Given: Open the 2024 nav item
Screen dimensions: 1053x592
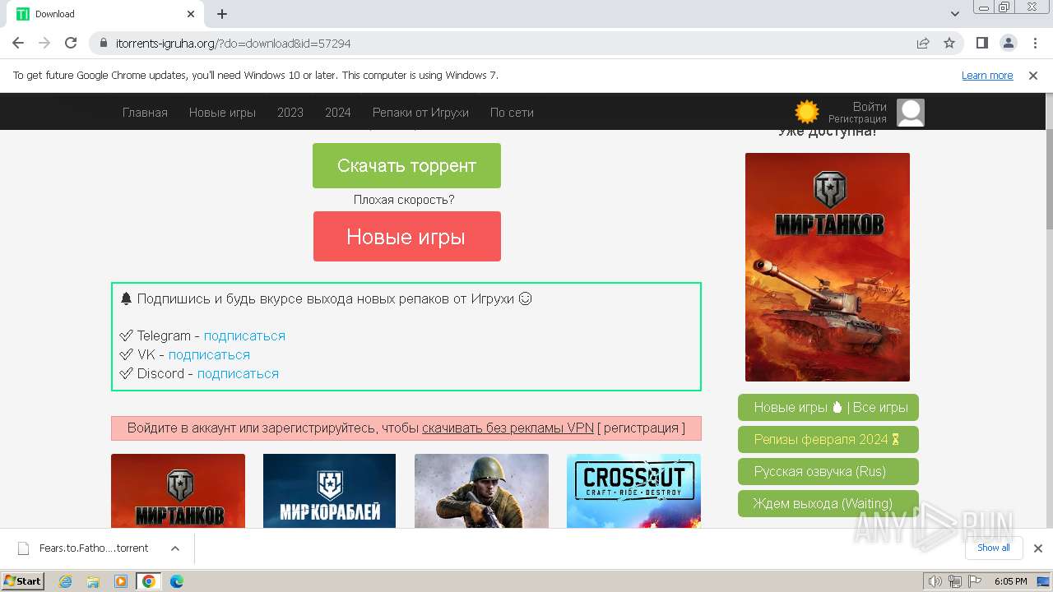Looking at the screenshot, I should coord(338,113).
